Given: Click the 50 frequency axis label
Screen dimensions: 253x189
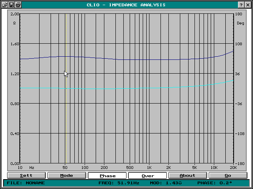Looking at the screenshot, I should tap(65, 168).
